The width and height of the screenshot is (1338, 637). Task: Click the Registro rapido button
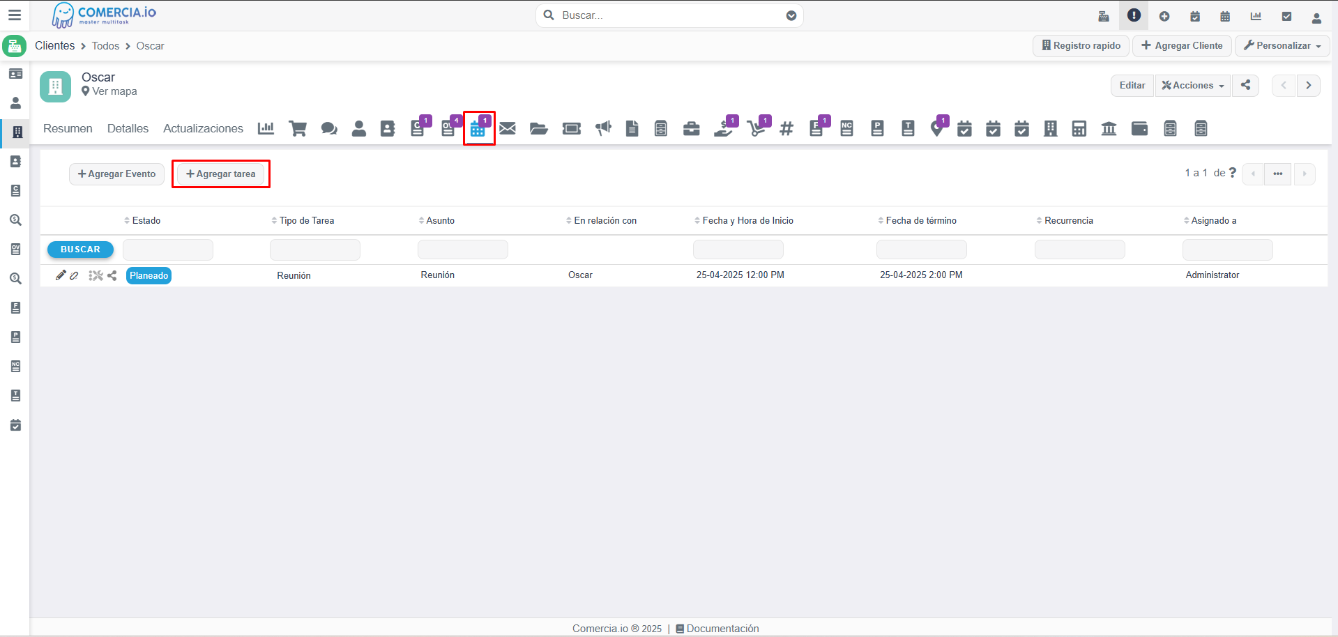(x=1081, y=45)
